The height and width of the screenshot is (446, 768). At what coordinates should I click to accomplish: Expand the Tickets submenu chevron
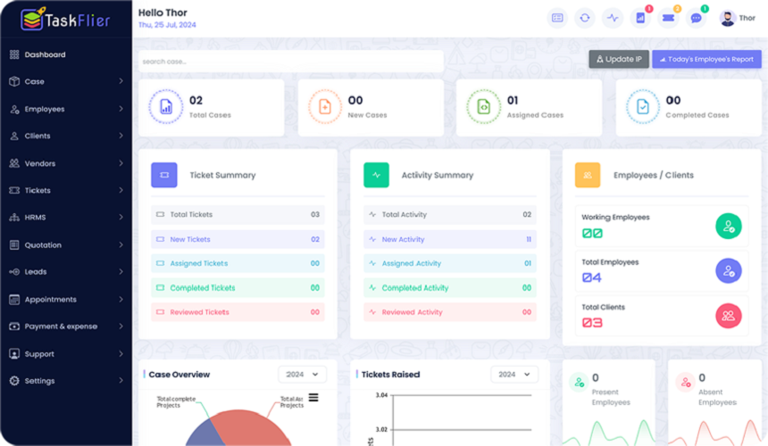click(121, 190)
